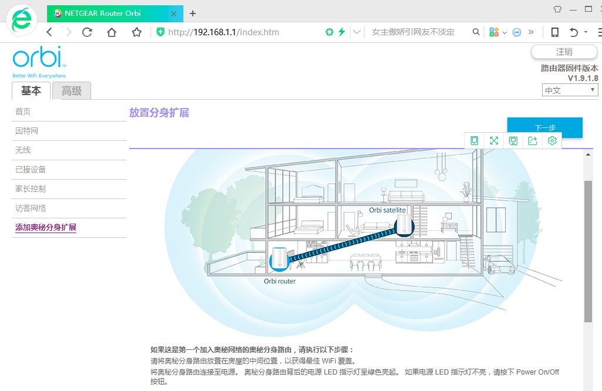Click the 360 browser logo

point(22,19)
